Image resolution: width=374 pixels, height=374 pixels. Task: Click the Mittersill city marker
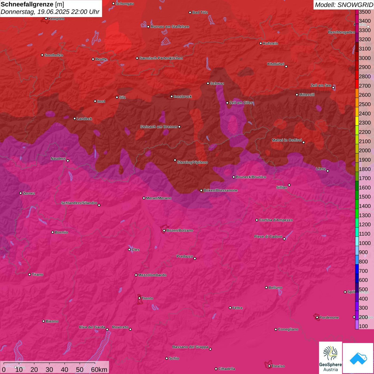(297, 95)
